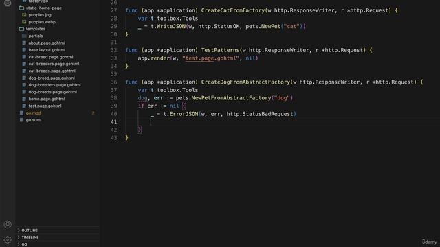Viewport: 440px width, 247px height.
Task: Open home.page.gohtml file
Action: tap(47, 99)
